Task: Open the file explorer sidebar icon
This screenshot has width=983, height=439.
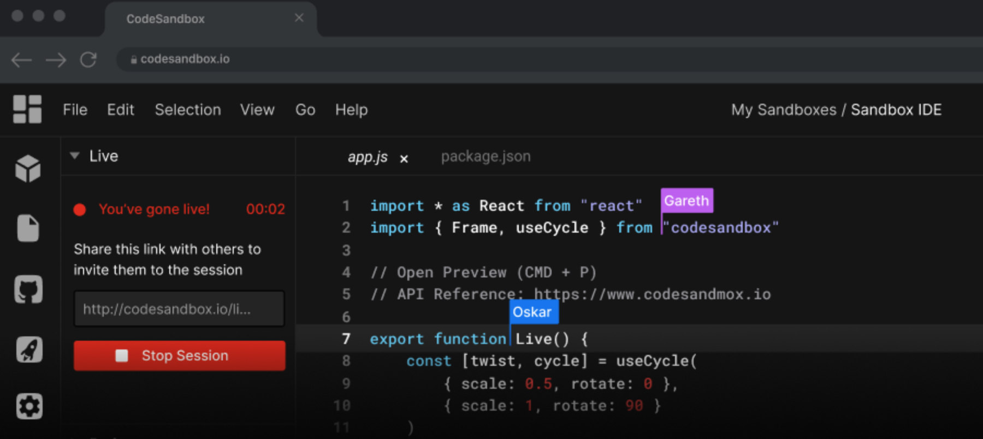Action: pos(28,228)
